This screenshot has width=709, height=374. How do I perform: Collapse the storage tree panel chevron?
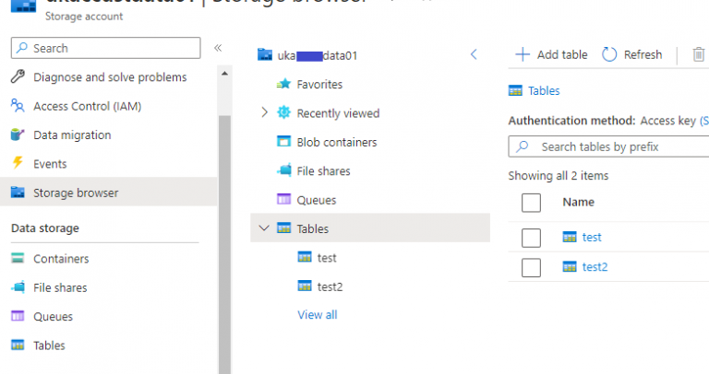pos(474,54)
